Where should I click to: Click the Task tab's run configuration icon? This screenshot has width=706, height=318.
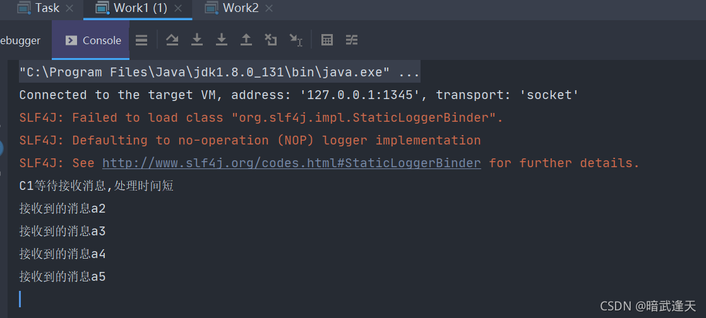25,8
